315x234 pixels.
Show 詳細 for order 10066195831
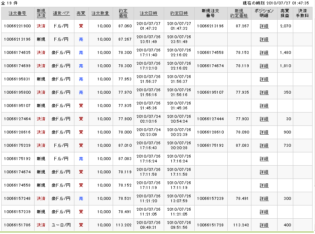click(x=264, y=79)
